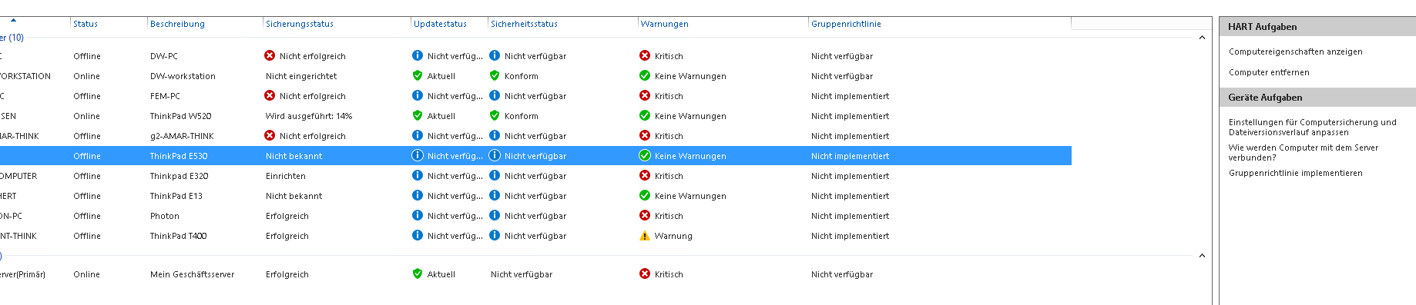The image size is (1416, 305).
Task: Select the DW-PC row description
Action: pos(163,56)
